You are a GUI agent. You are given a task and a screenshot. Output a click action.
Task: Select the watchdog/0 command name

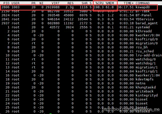tap(145, 59)
